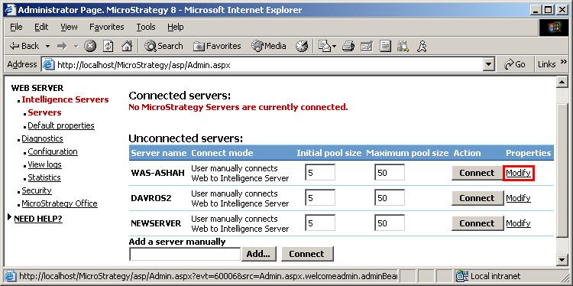The height and width of the screenshot is (286, 573).
Task: Open the File menu
Action: point(16,27)
